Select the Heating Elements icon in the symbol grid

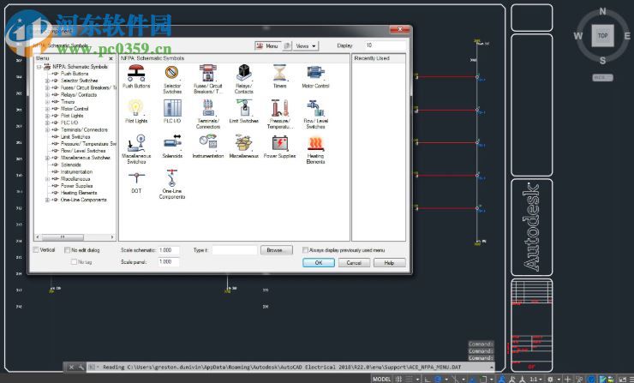(x=315, y=143)
